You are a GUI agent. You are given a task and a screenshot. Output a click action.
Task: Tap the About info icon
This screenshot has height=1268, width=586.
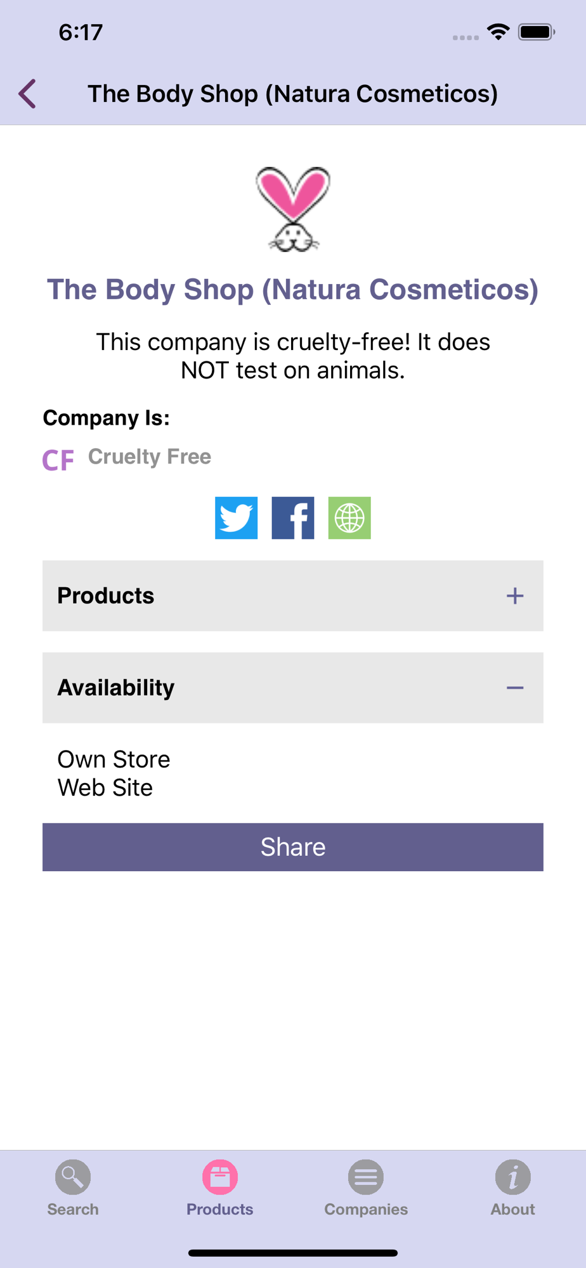pos(512,1177)
